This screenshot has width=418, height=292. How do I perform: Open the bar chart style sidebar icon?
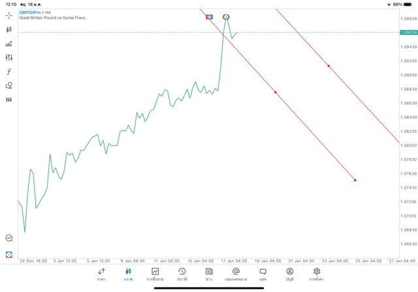click(x=8, y=44)
